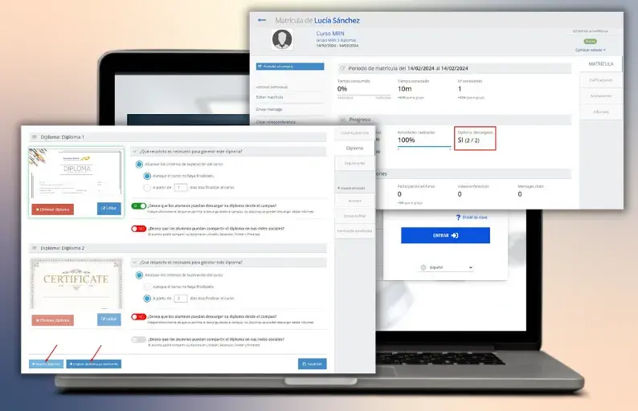Open the ¿Olvidó su clave? link
The image size is (638, 411).
point(474,218)
